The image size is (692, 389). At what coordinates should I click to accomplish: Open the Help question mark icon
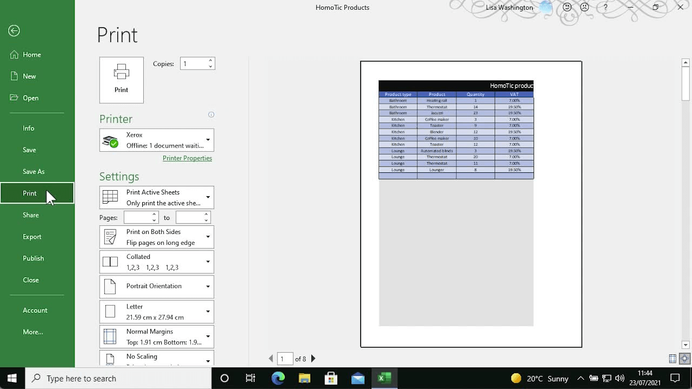605,8
